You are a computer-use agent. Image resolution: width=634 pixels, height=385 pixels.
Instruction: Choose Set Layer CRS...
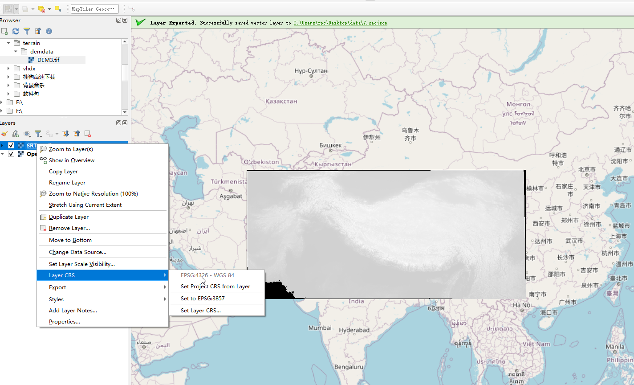(x=217, y=311)
